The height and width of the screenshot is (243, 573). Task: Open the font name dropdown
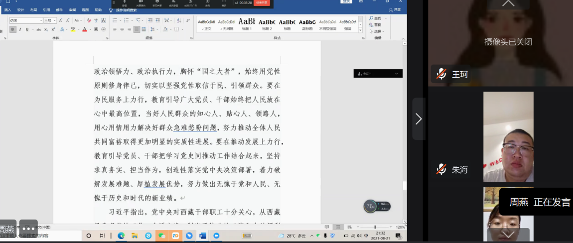41,20
